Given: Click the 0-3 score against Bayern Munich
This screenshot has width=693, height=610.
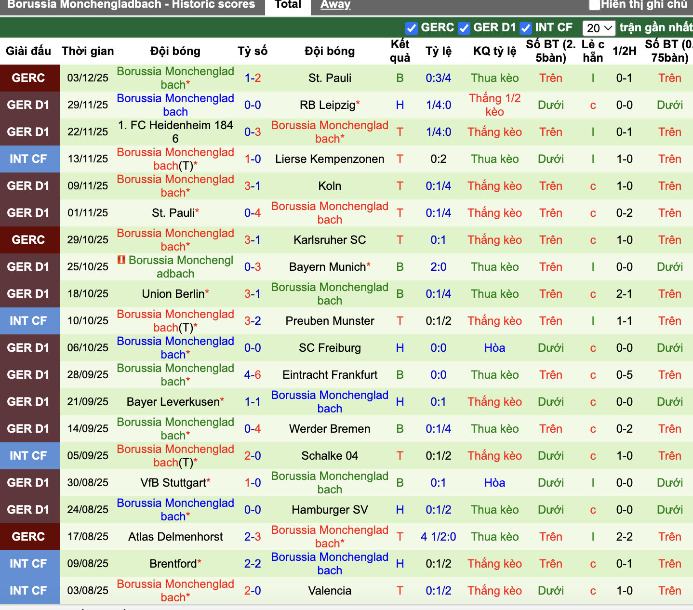Looking at the screenshot, I should [253, 267].
